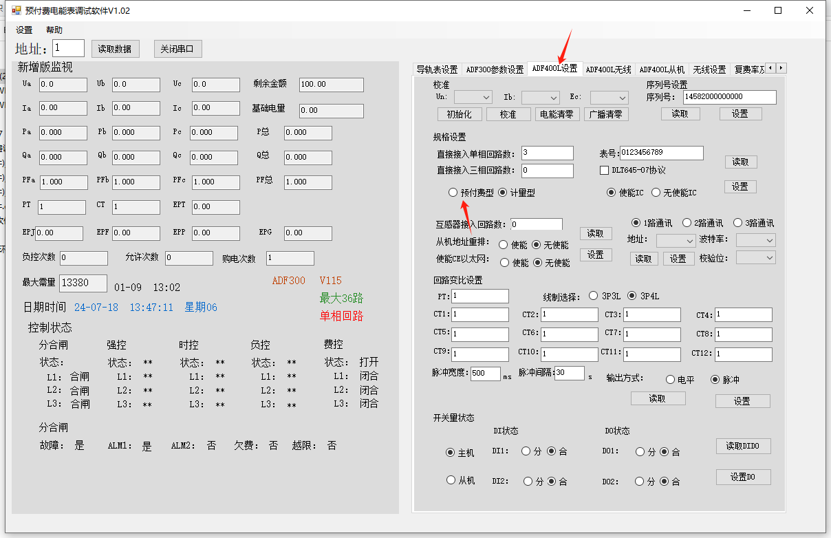831x538 pixels.
Task: Click the 序列号 input field
Action: pyautogui.click(x=729, y=97)
